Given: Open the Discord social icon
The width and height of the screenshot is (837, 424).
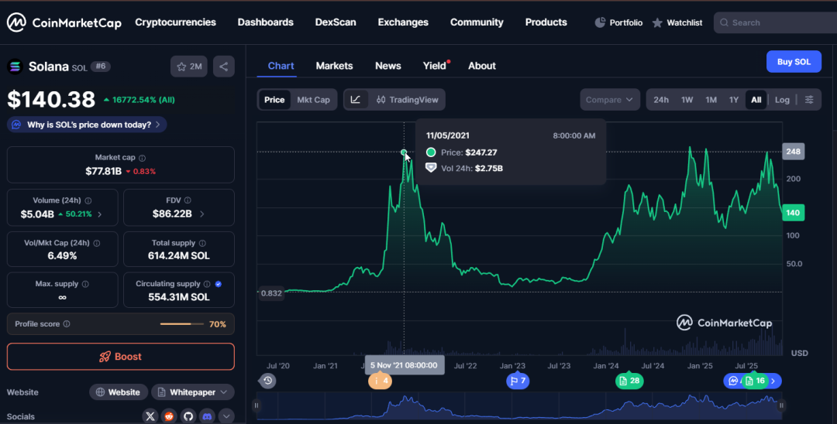Looking at the screenshot, I should click(207, 416).
